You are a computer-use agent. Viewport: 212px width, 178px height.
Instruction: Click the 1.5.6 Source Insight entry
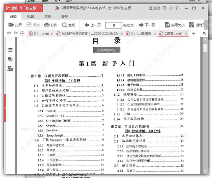pos(71,135)
